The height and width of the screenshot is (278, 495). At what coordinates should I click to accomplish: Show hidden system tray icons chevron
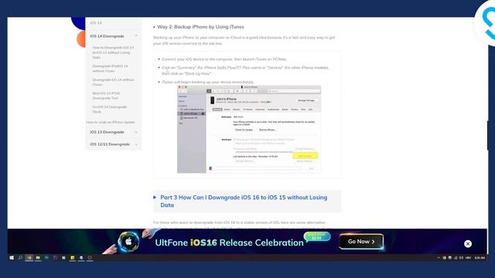click(x=439, y=258)
